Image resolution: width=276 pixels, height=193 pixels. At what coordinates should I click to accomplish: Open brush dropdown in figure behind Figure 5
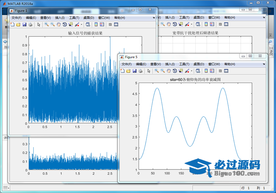click(191, 24)
